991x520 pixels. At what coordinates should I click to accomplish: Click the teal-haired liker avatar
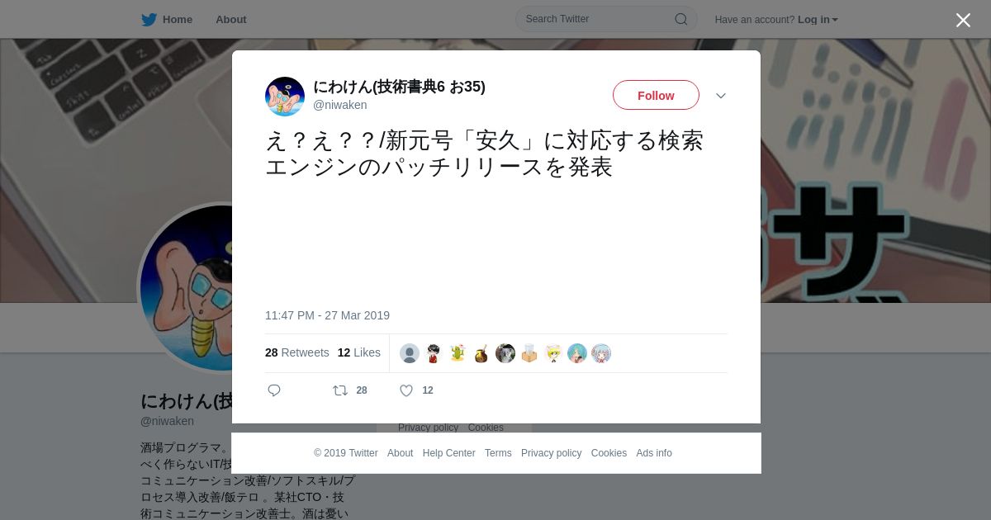(x=577, y=353)
